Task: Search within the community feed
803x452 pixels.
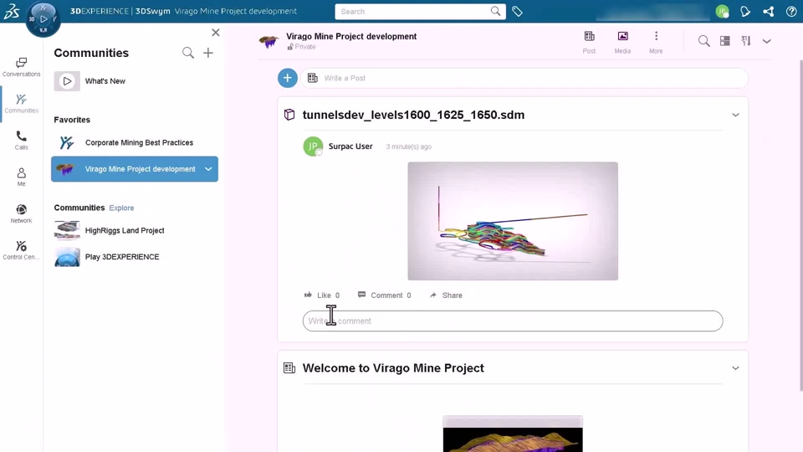Action: click(703, 41)
